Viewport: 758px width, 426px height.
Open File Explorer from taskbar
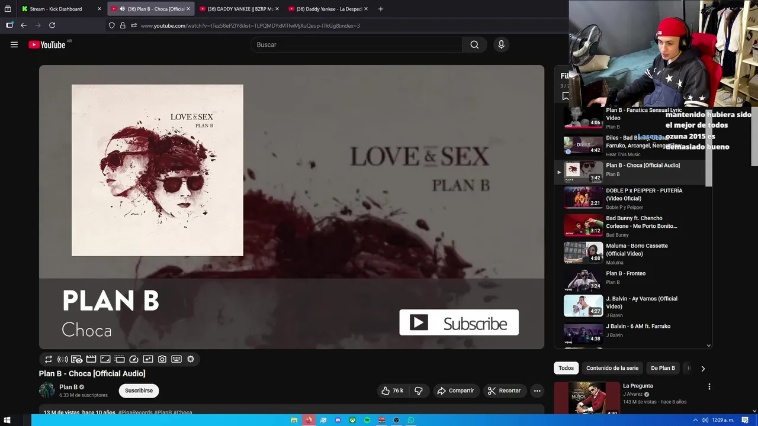(294, 420)
